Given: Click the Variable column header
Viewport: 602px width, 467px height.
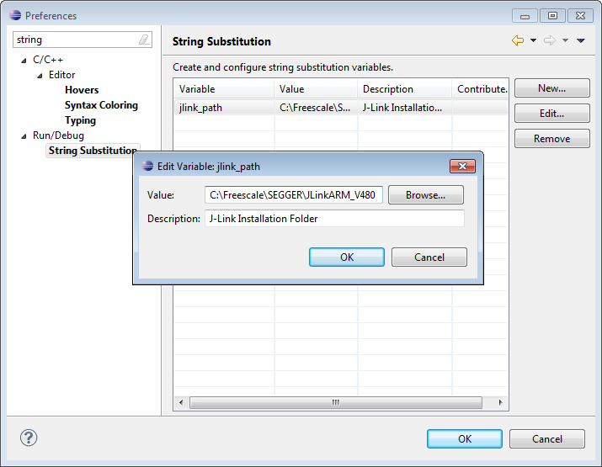Looking at the screenshot, I should [223, 88].
